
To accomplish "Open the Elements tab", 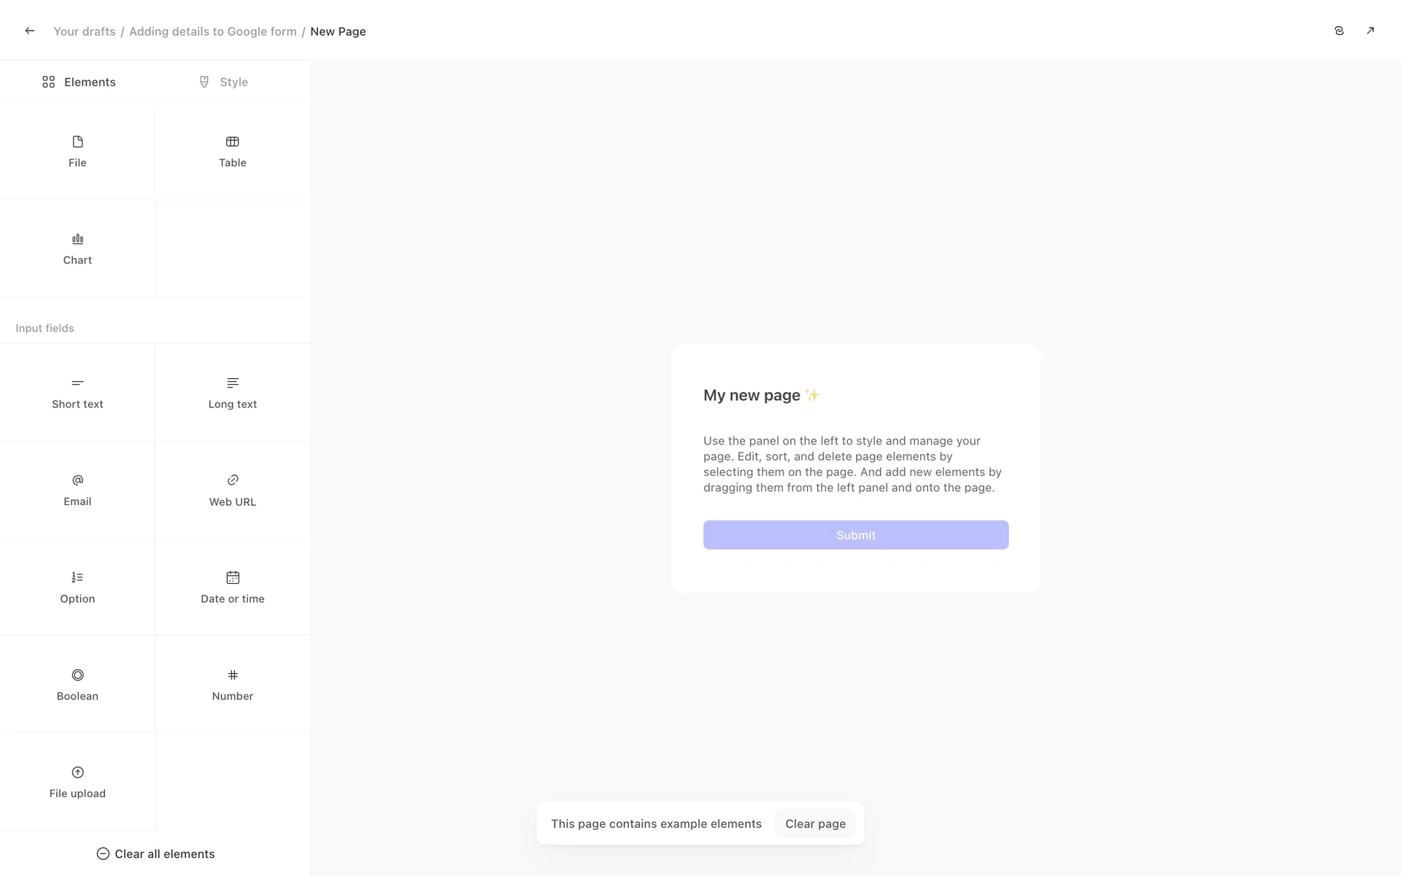I will point(79,82).
